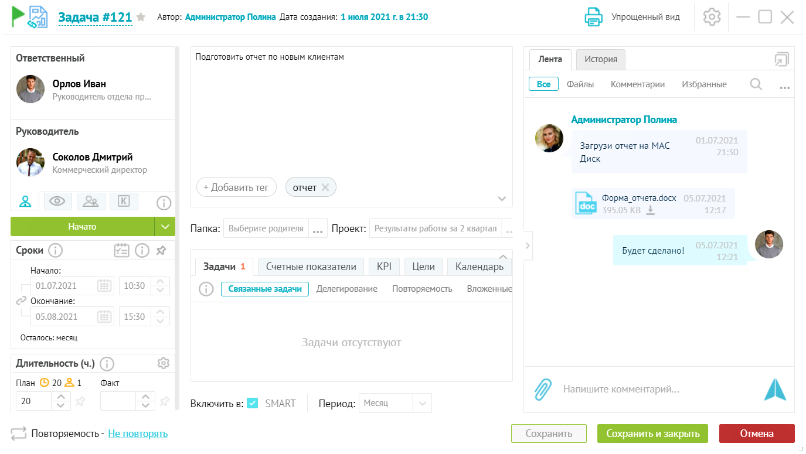
Task: Expand the Начато status dropdown
Action: [165, 226]
